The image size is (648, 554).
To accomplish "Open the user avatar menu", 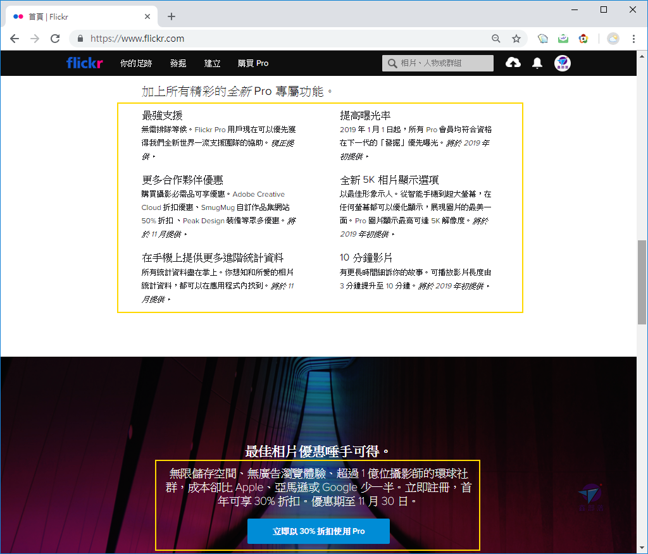I will pos(562,63).
